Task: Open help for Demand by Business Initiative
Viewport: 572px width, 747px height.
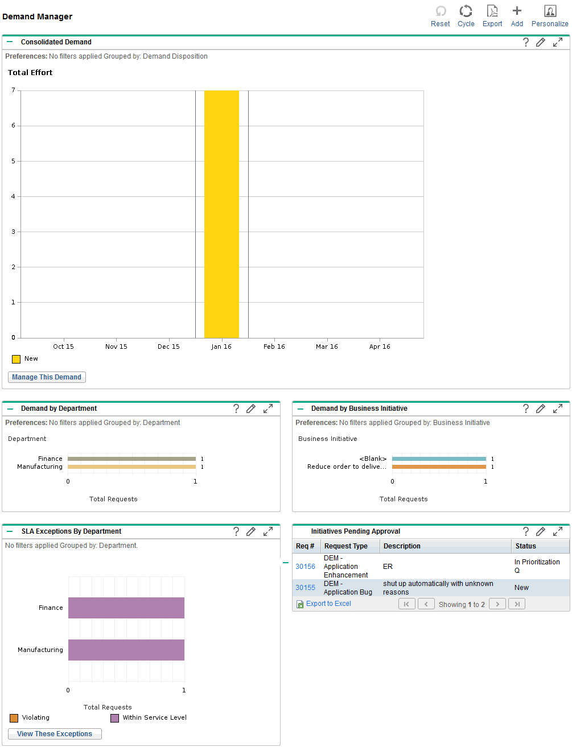Action: coord(525,408)
